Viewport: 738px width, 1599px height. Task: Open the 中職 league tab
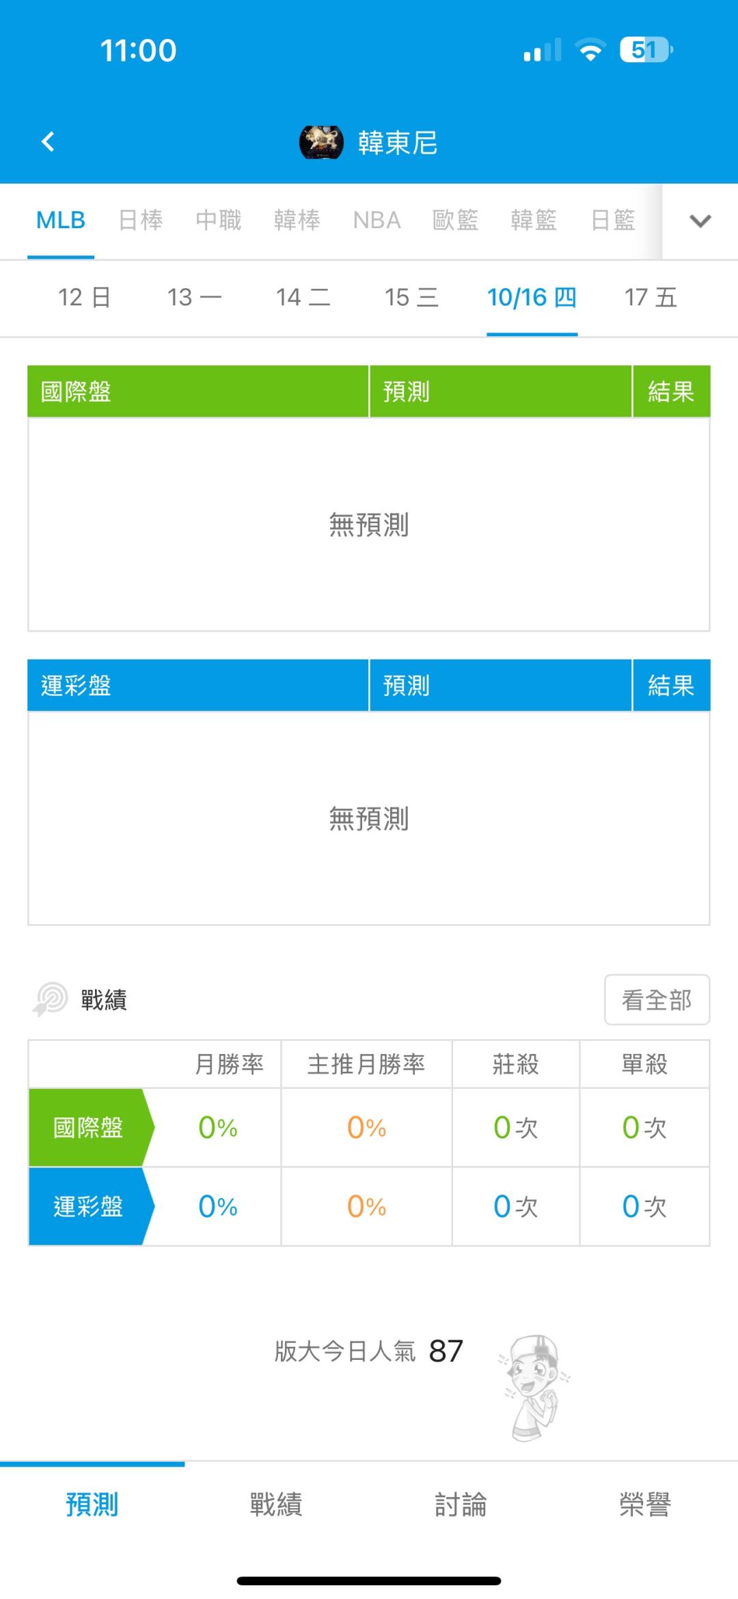pyautogui.click(x=219, y=221)
